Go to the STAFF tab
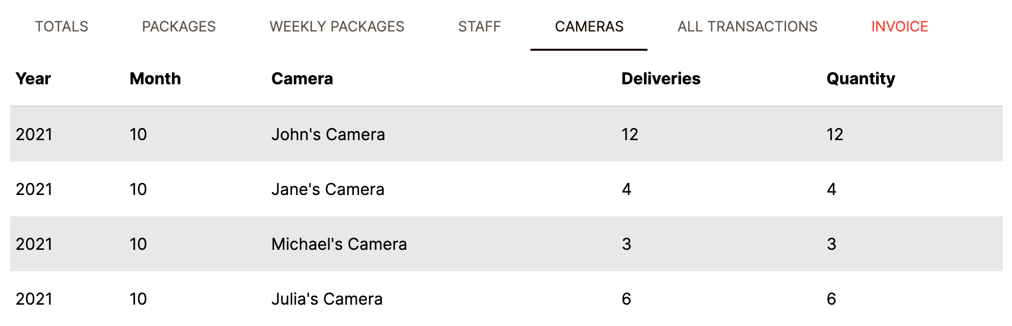The height and width of the screenshot is (326, 1012). (x=480, y=26)
